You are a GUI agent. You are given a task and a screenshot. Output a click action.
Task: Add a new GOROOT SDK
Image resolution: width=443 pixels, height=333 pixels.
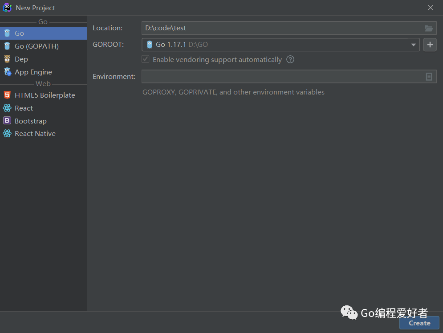click(x=430, y=45)
